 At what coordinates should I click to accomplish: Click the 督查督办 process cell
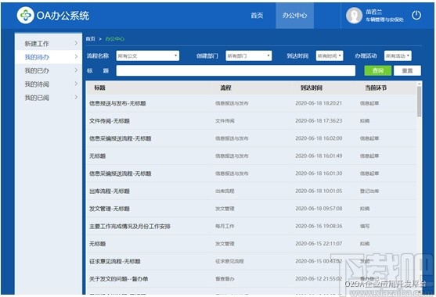coord(225,279)
